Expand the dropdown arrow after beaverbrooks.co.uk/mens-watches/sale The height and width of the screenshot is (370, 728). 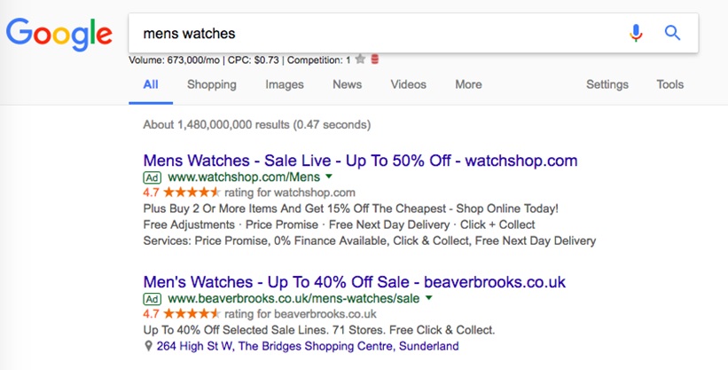(x=428, y=298)
